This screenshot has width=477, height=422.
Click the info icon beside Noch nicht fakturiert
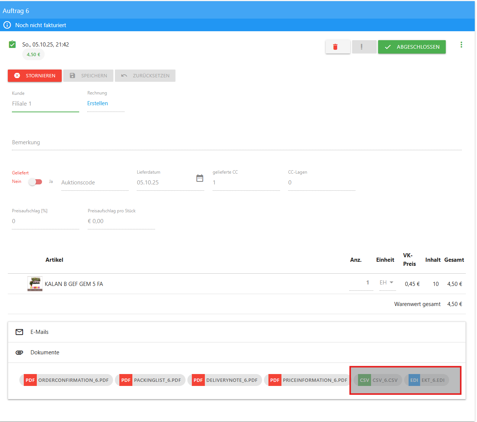(7, 25)
